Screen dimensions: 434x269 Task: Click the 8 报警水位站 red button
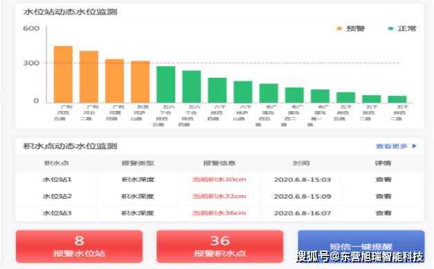click(x=79, y=246)
